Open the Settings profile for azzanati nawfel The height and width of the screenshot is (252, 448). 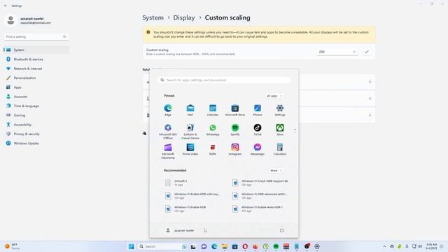point(29,20)
